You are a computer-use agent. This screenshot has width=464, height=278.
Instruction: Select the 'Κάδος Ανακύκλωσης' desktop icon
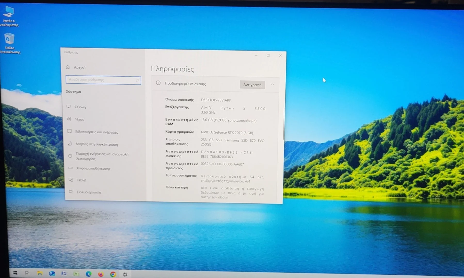pyautogui.click(x=10, y=43)
